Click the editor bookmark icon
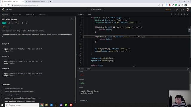191x107 pixels. [x=172, y=14]
